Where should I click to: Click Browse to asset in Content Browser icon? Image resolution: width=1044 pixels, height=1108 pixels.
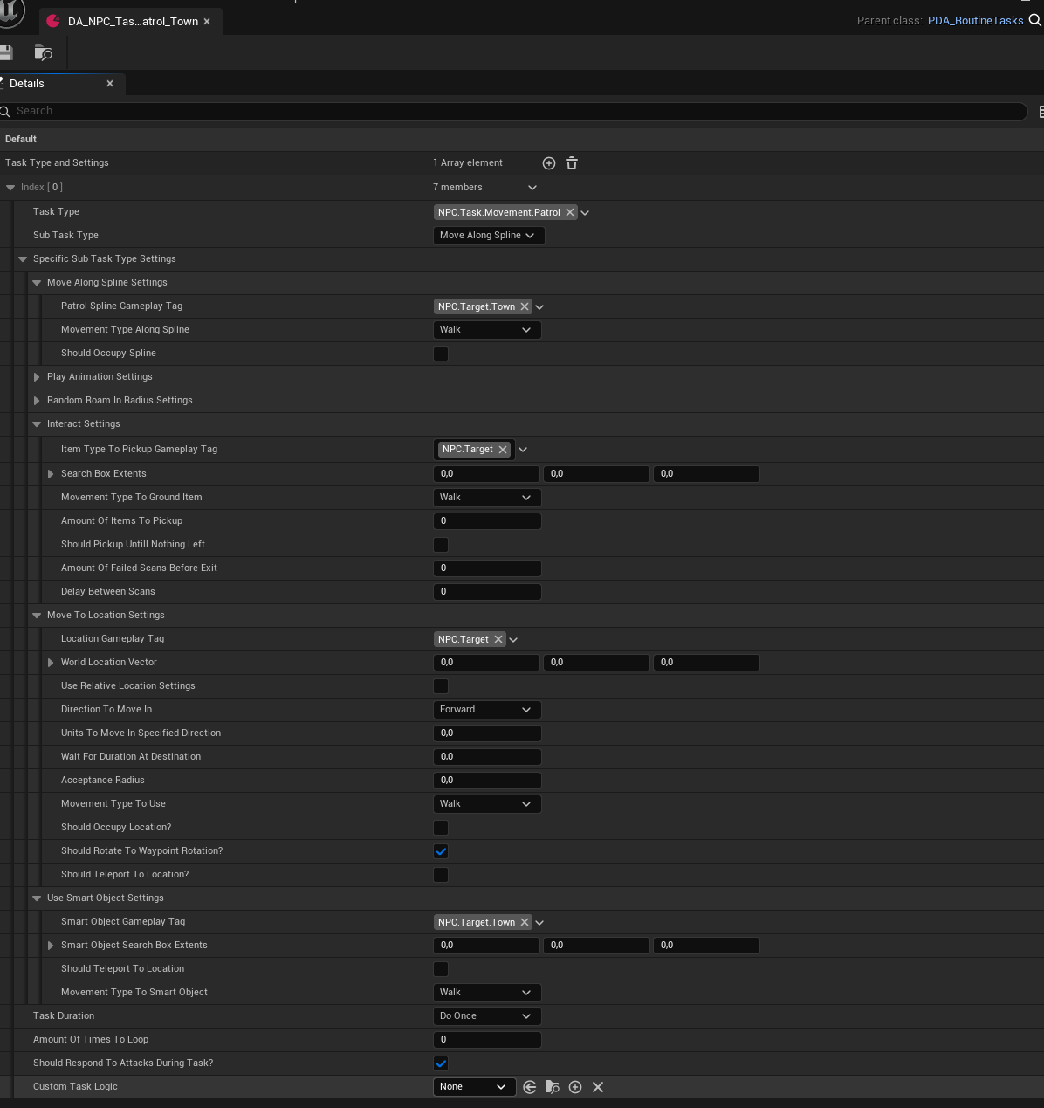(43, 52)
